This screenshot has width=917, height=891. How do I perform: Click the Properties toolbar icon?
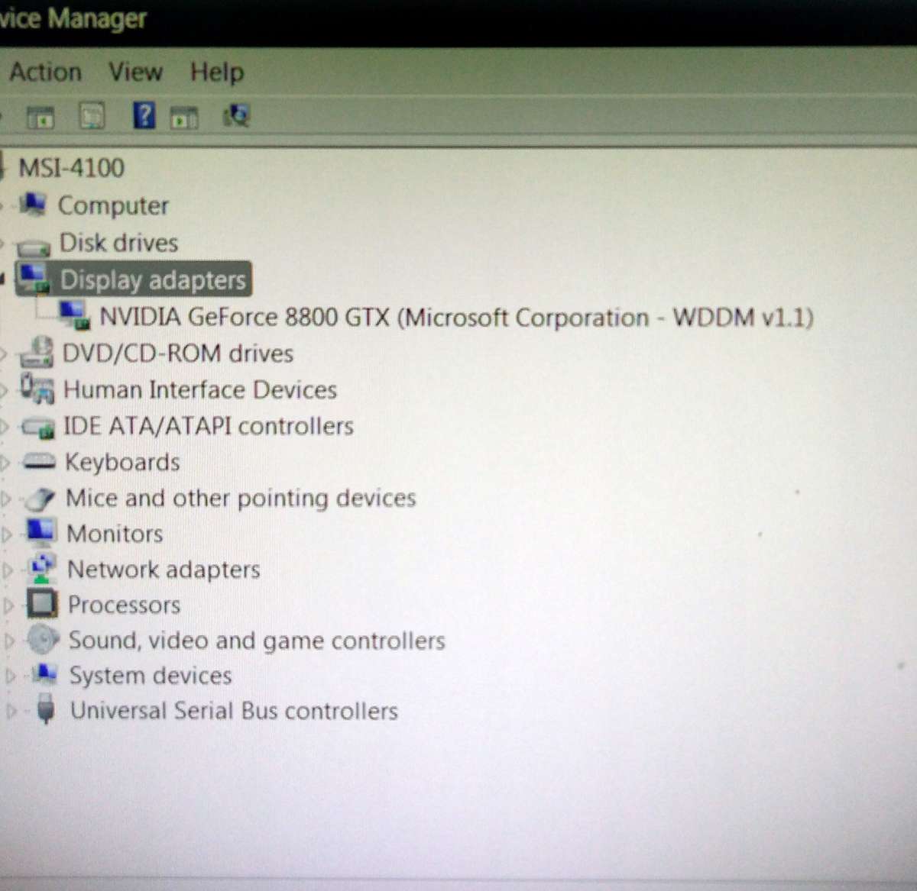[92, 116]
